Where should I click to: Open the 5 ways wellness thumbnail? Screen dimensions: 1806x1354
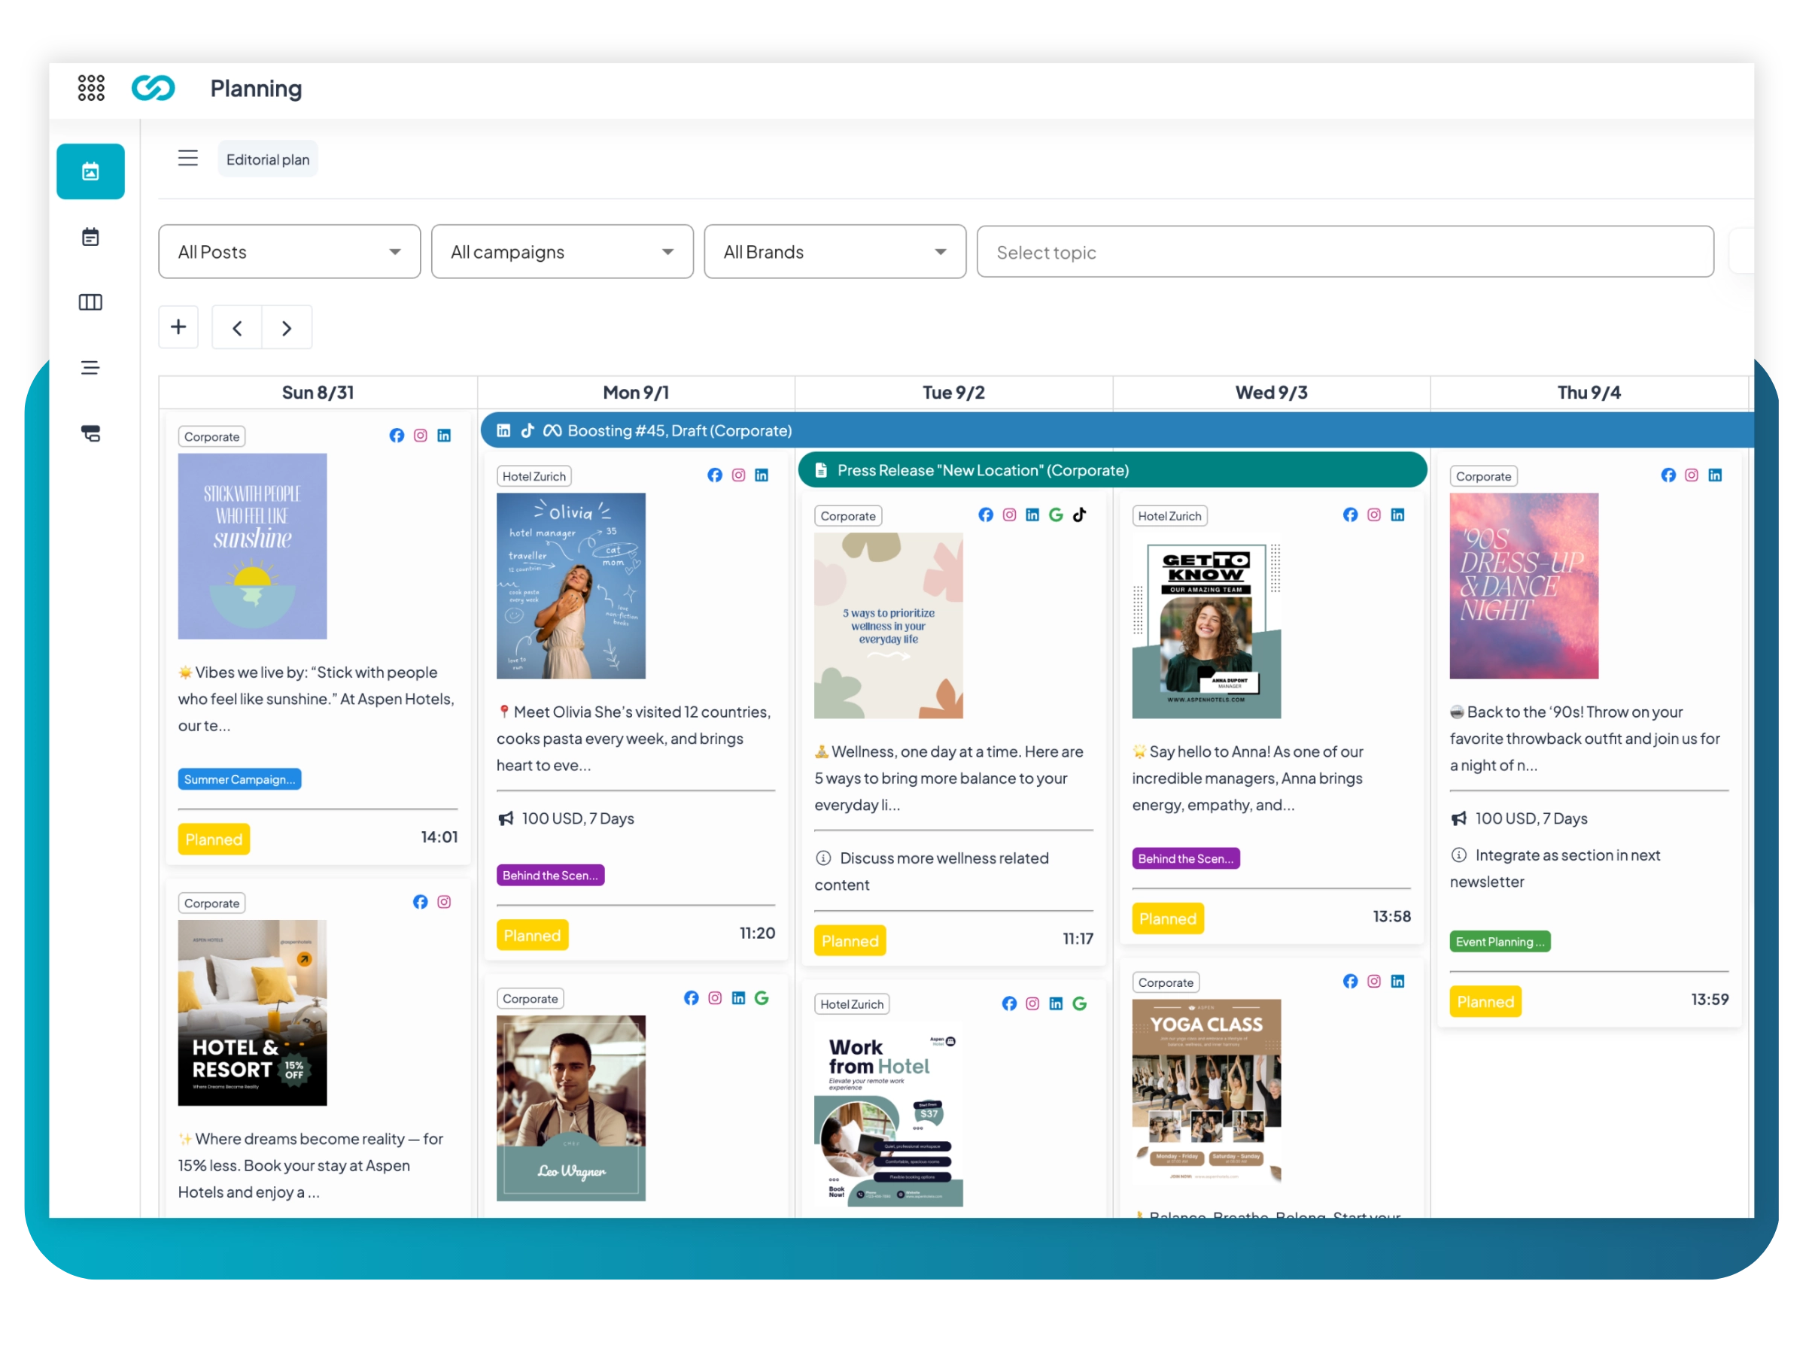[888, 625]
